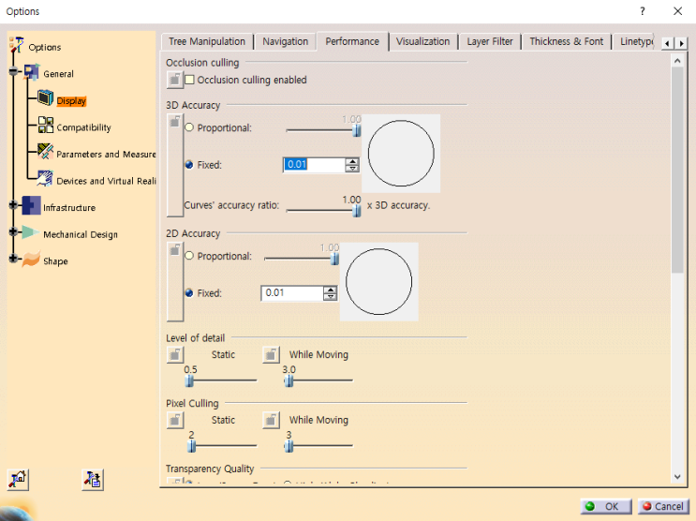Viewport: 696px width, 521px height.
Task: Select the Performance tab
Action: click(352, 41)
